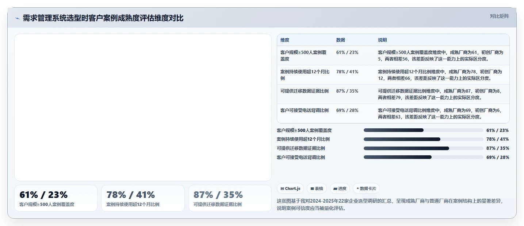Click the 维度 column header

tap(285, 40)
